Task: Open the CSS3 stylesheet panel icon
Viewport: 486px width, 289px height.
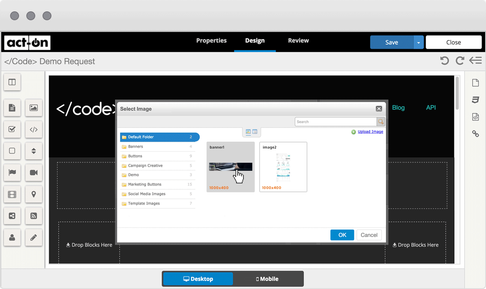Action: click(475, 100)
